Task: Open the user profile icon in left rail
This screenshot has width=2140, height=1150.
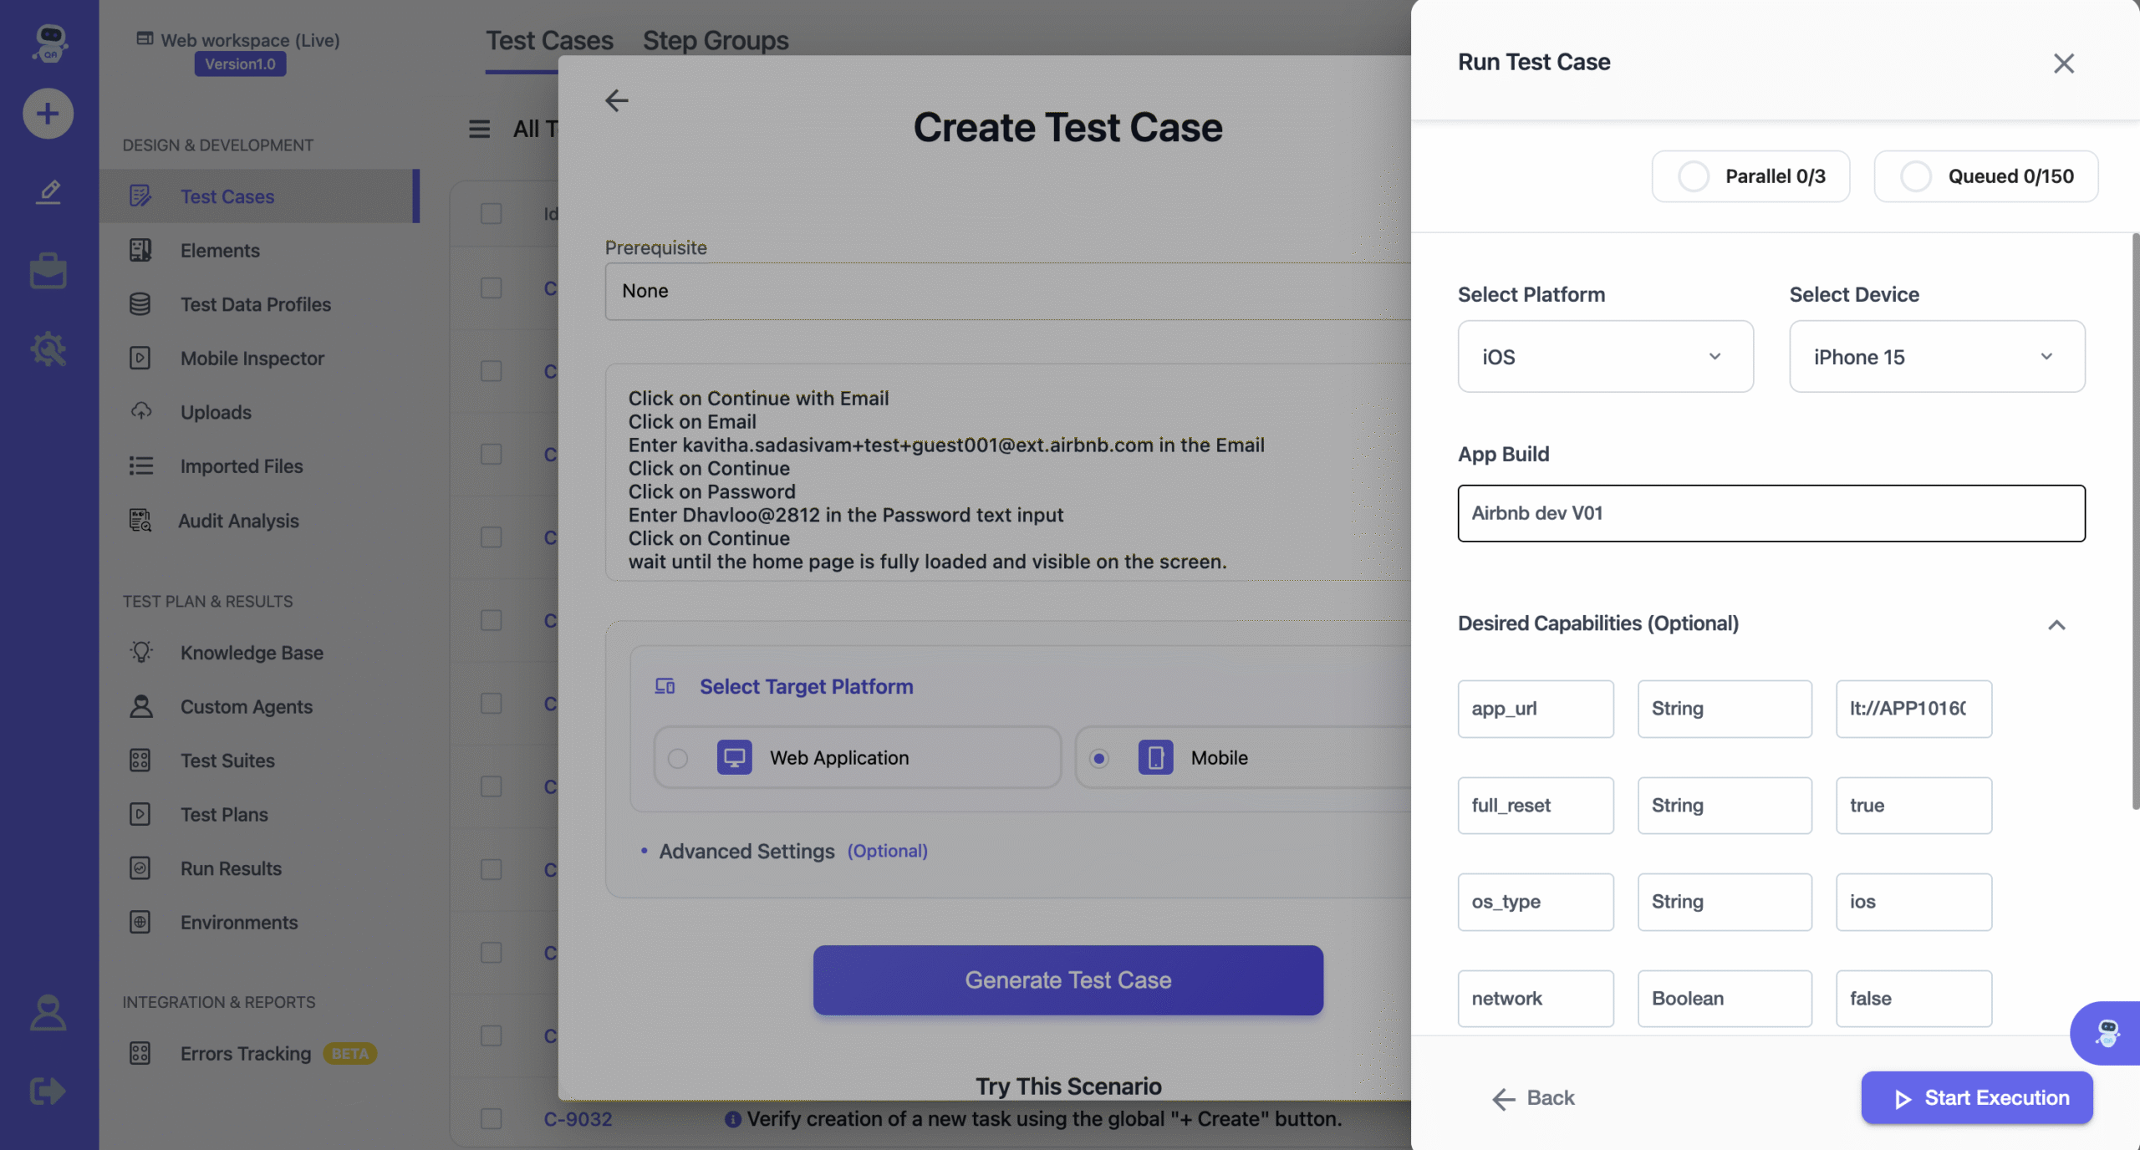Action: click(x=48, y=1013)
